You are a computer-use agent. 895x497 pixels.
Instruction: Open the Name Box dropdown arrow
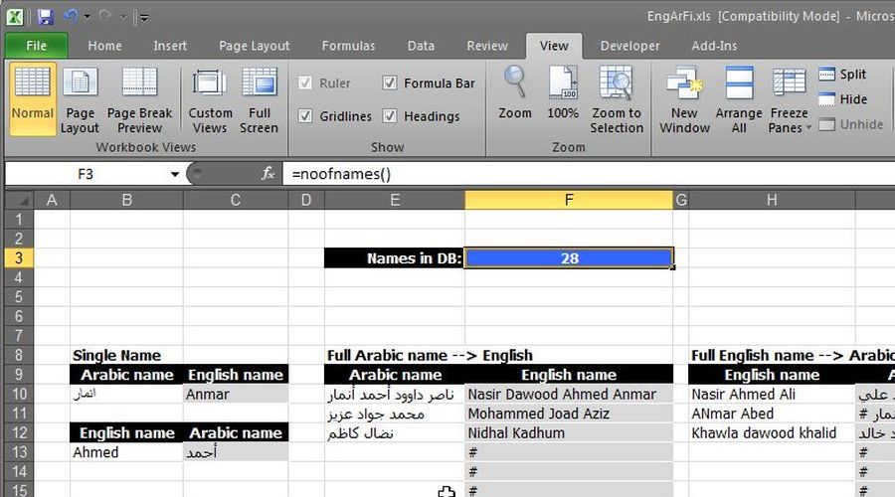[x=175, y=174]
